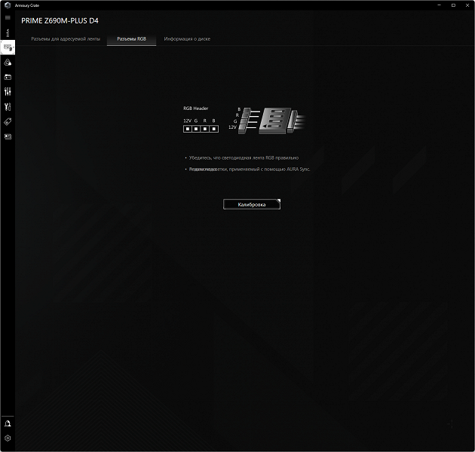
Task: Open Settings gear in sidebar
Action: tap(8, 438)
